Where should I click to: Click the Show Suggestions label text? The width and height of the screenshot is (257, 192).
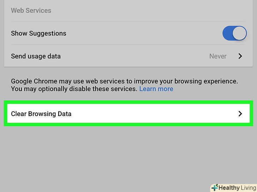[x=38, y=33]
